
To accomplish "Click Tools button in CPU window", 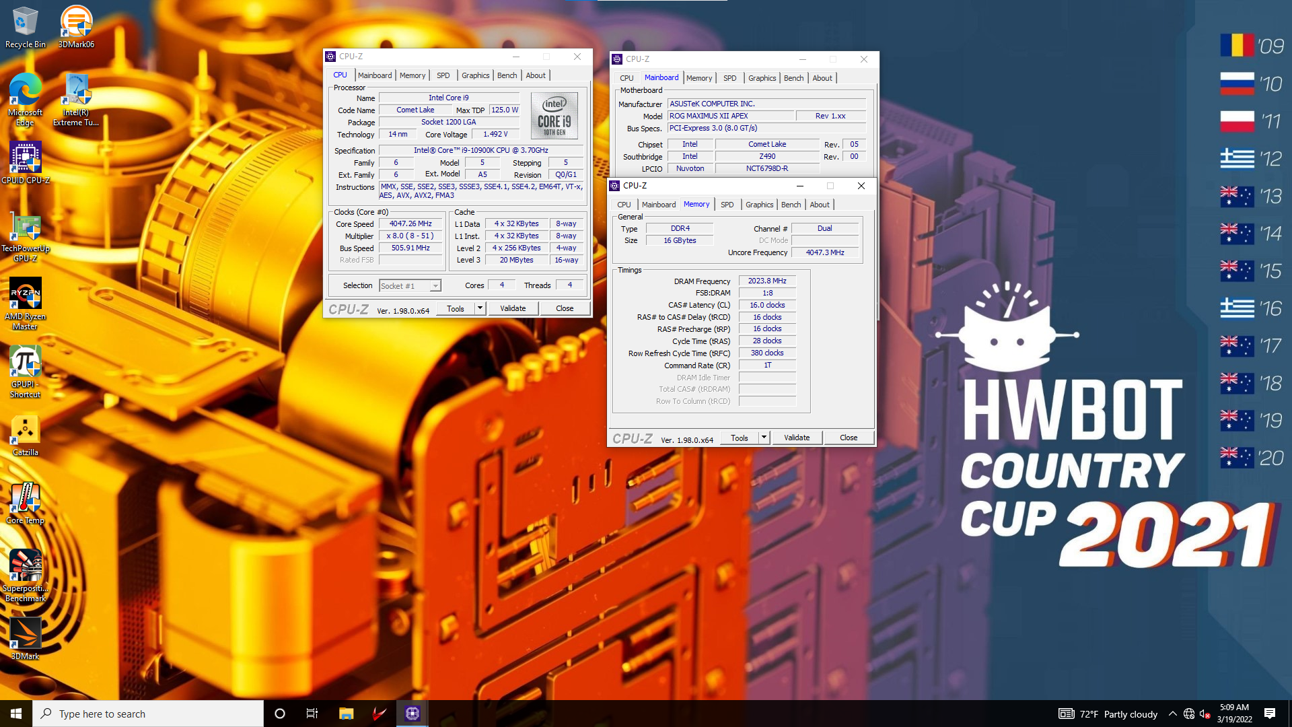I will click(x=456, y=308).
